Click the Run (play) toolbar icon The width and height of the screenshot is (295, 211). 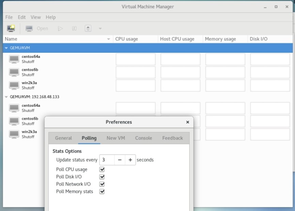(x=60, y=29)
